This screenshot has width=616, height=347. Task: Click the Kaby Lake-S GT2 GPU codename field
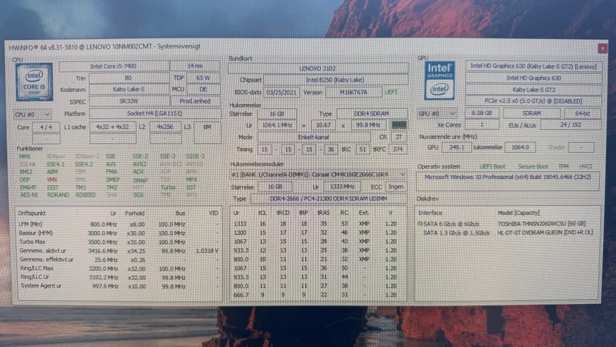(x=533, y=90)
